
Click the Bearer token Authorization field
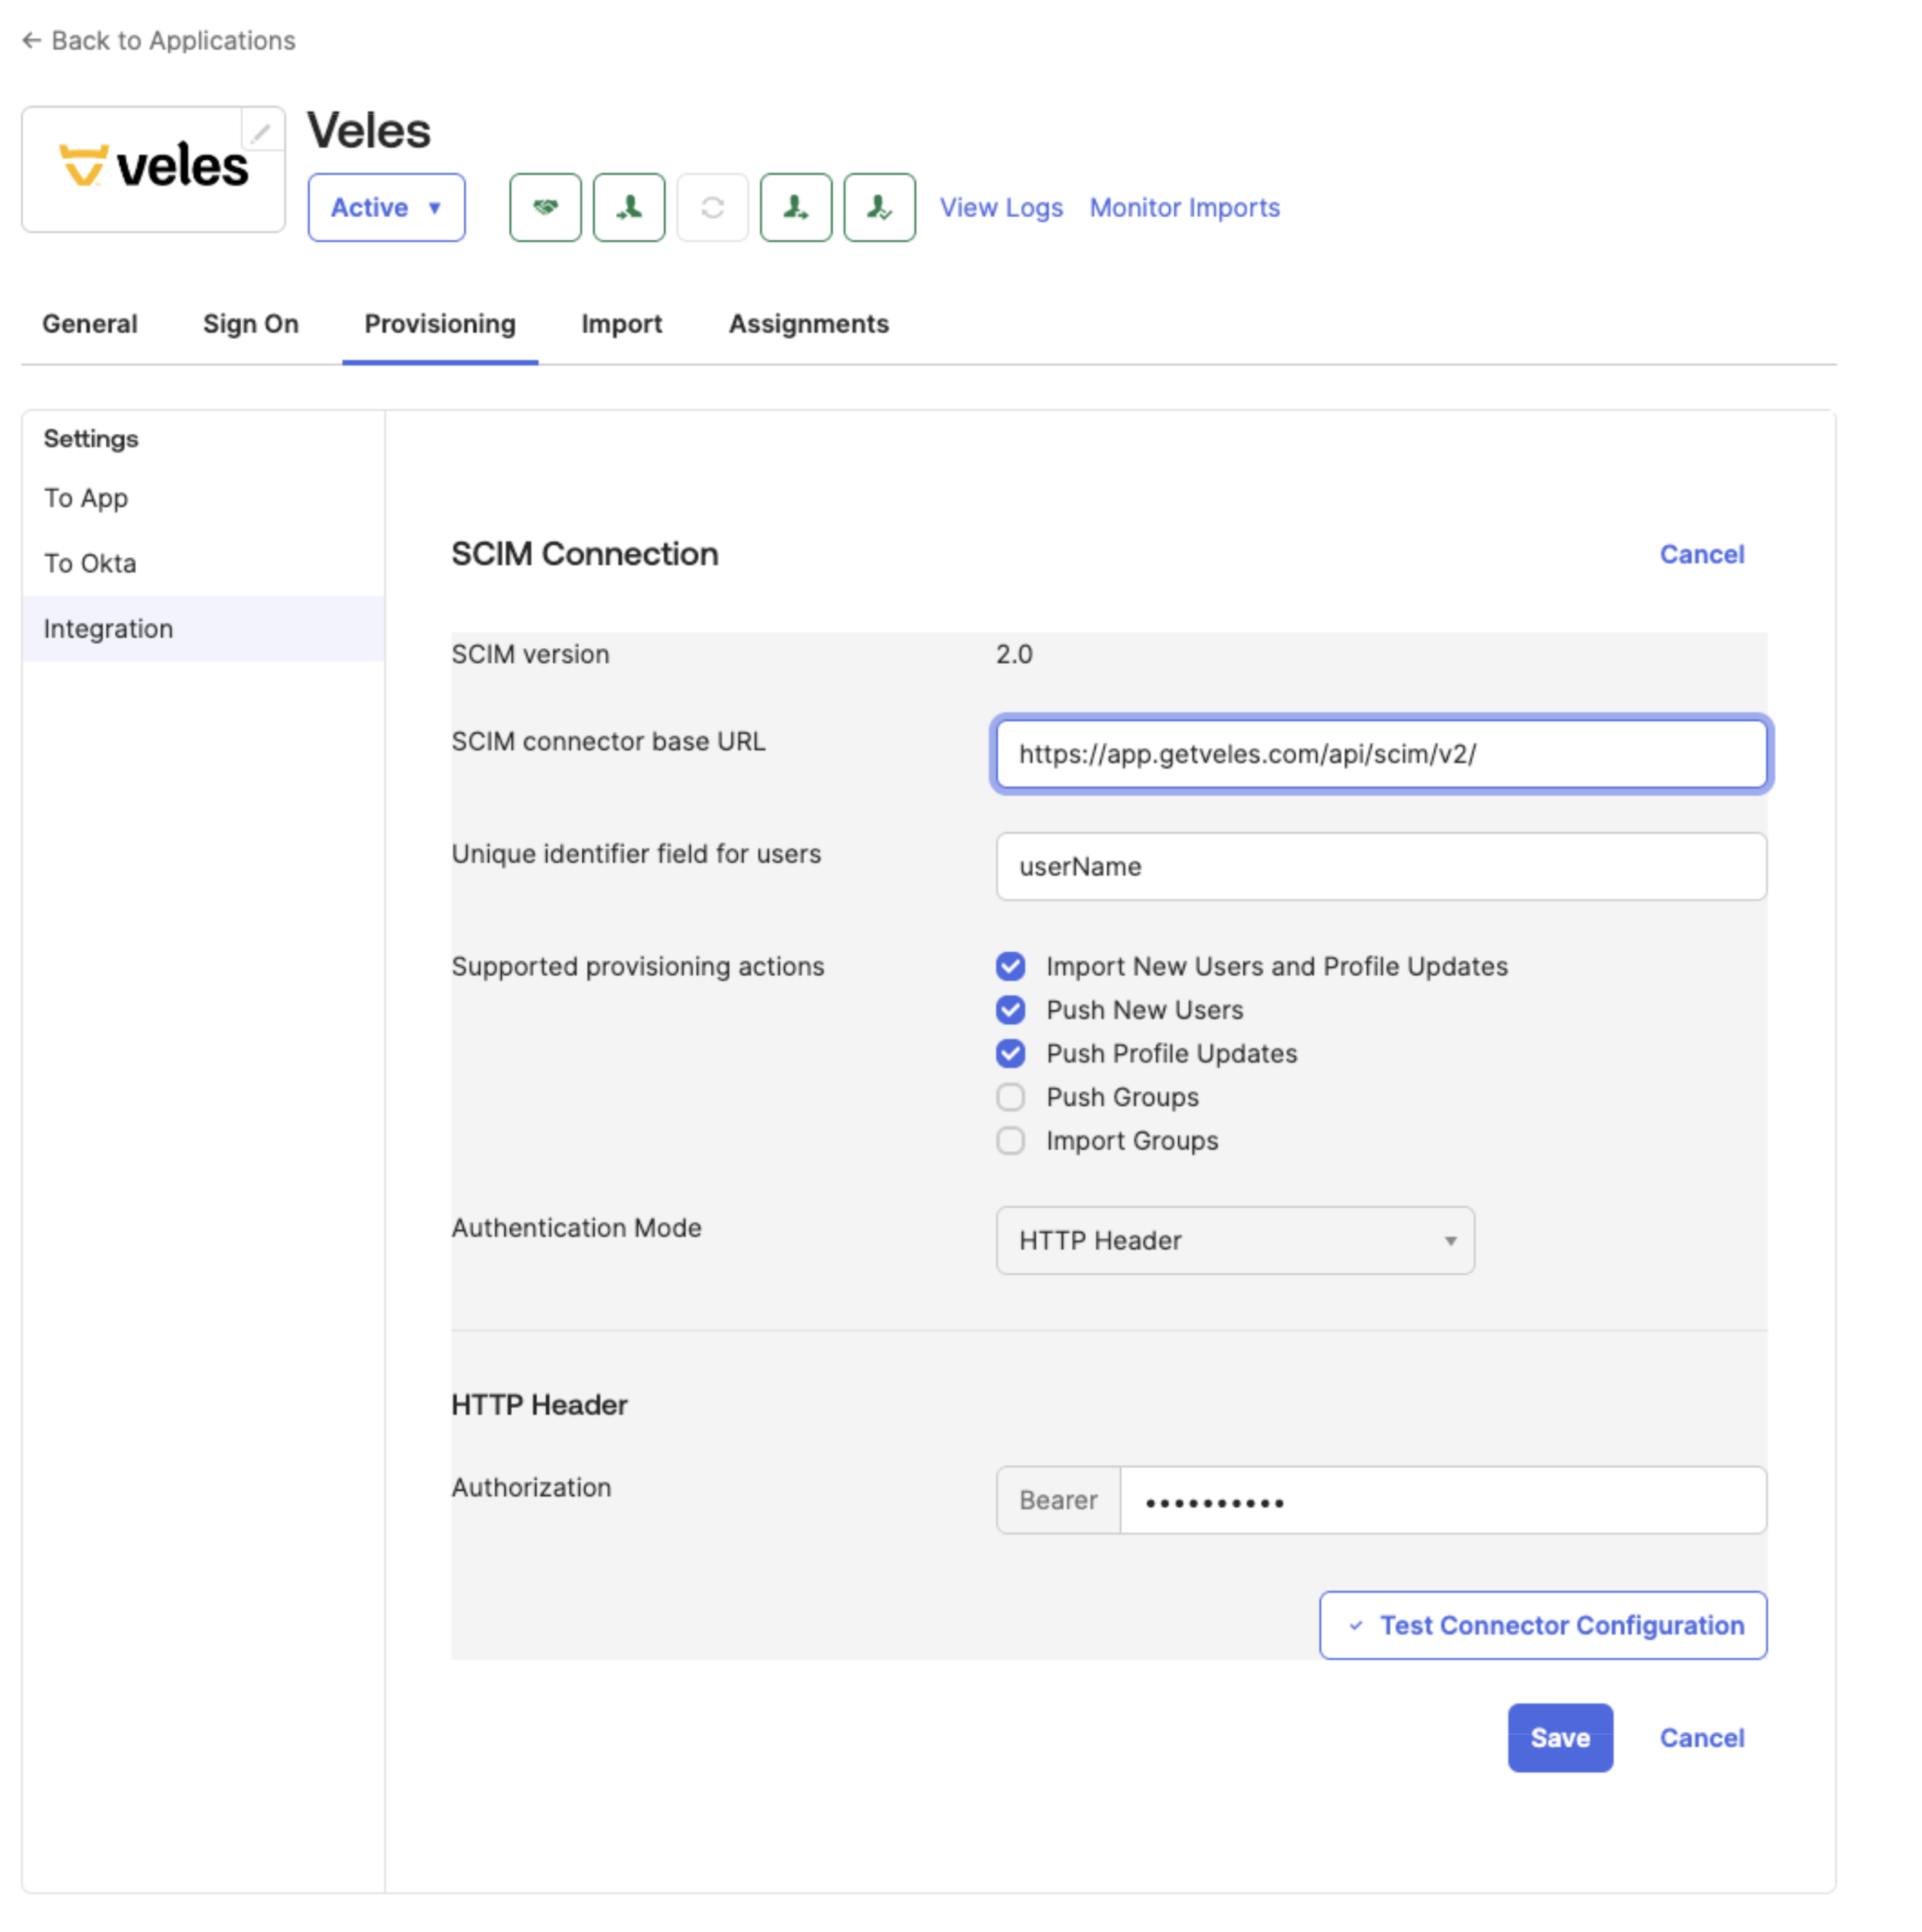(x=1443, y=1501)
